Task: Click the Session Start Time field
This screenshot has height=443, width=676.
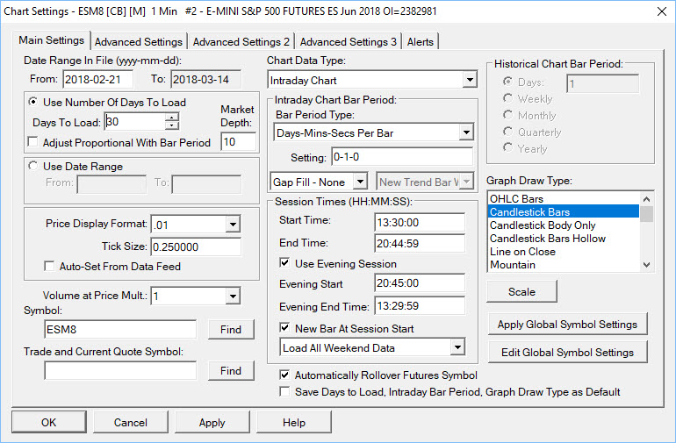Action: coord(420,222)
